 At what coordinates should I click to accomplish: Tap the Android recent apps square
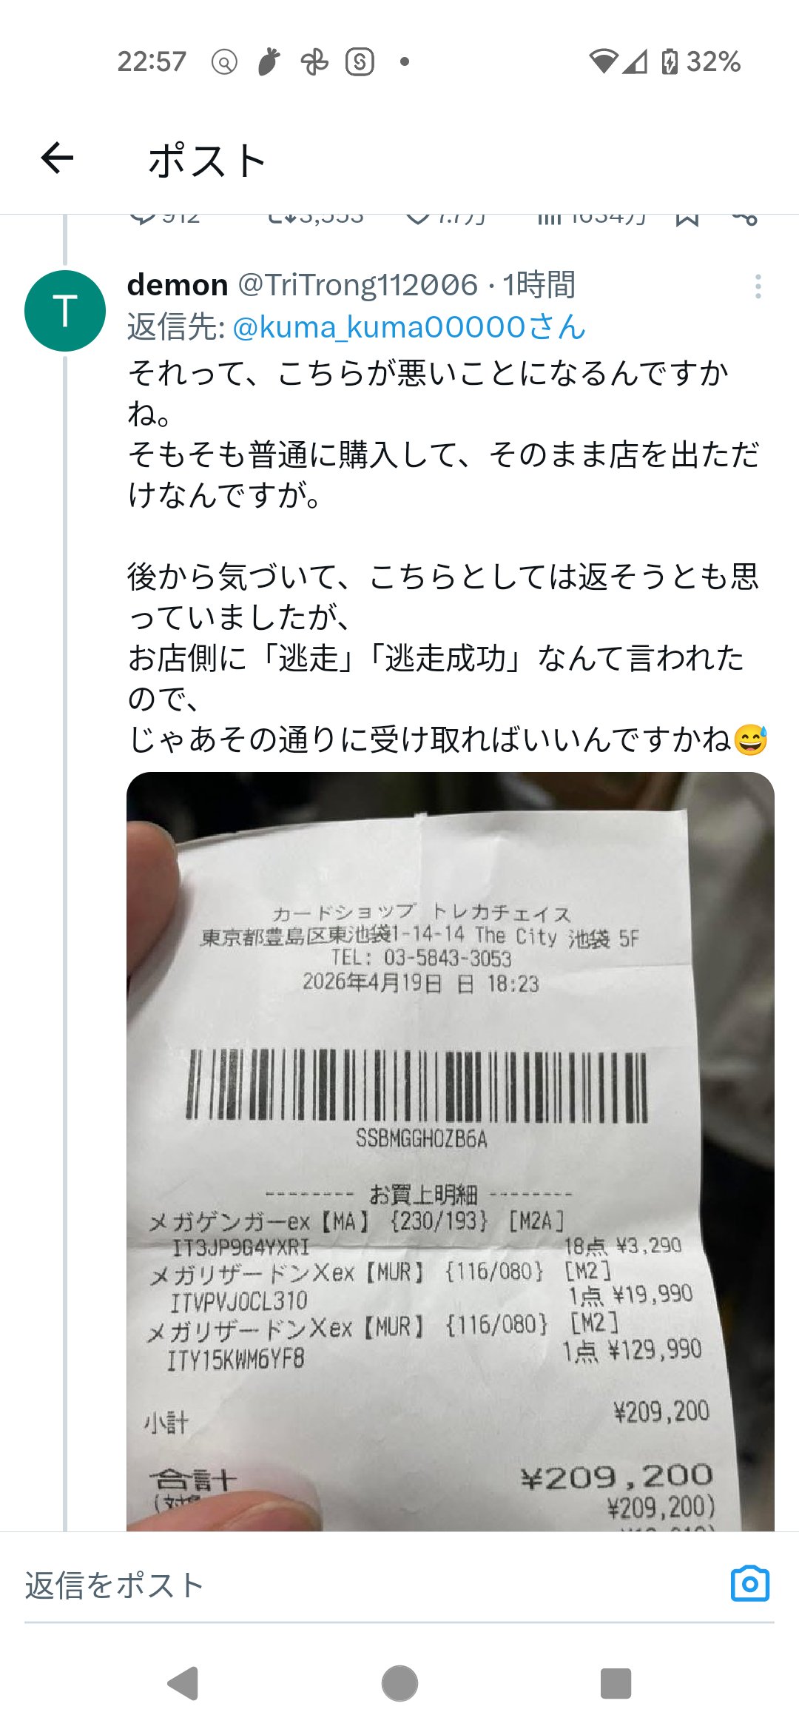(616, 1684)
